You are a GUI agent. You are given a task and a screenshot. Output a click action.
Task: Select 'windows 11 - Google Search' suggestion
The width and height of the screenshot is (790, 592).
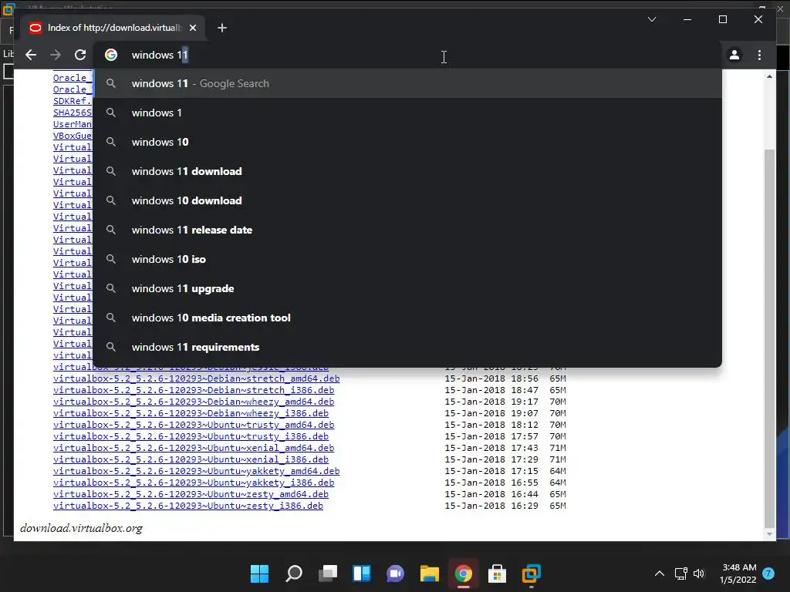tap(407, 83)
